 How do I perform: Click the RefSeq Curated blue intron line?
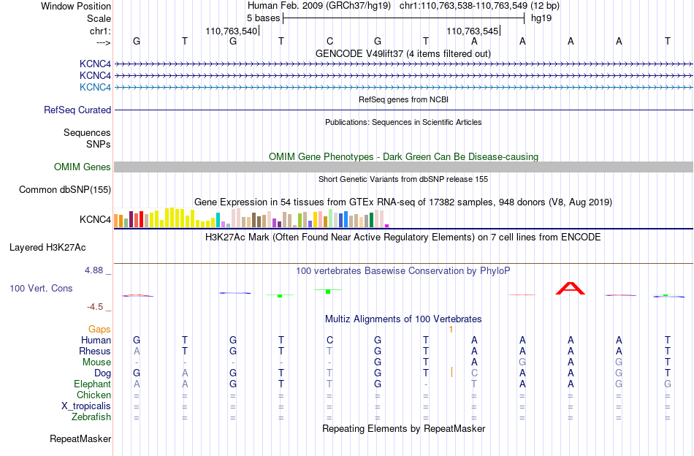pyautogui.click(x=403, y=110)
